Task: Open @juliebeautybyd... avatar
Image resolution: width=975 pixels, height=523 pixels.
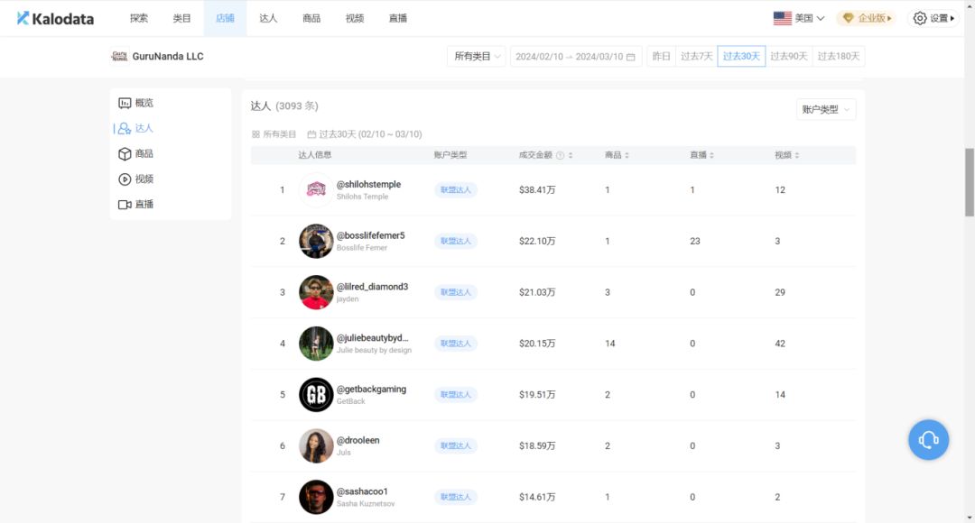Action: (x=316, y=344)
